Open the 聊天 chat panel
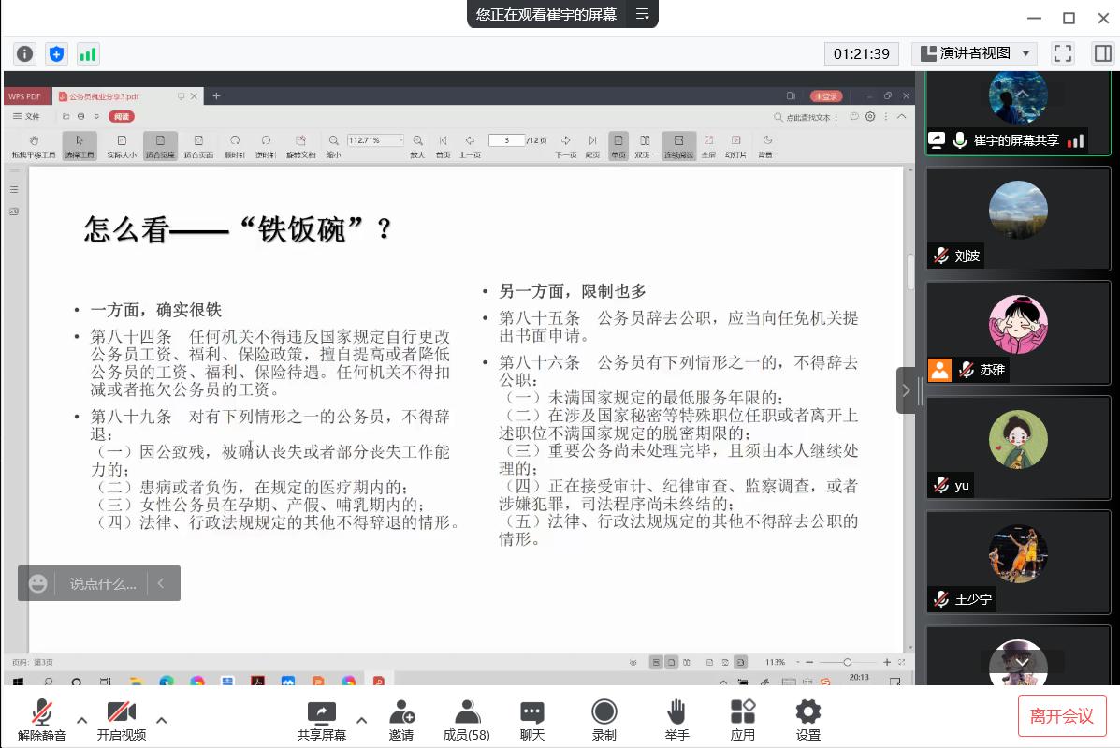The image size is (1120, 748). [532, 719]
